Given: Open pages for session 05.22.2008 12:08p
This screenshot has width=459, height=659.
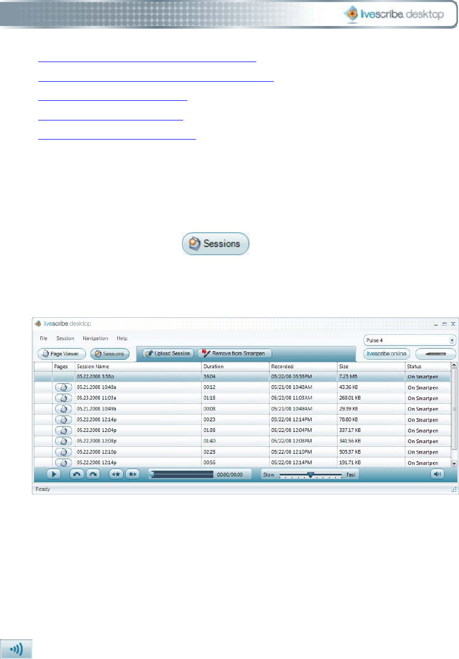Looking at the screenshot, I should [63, 441].
